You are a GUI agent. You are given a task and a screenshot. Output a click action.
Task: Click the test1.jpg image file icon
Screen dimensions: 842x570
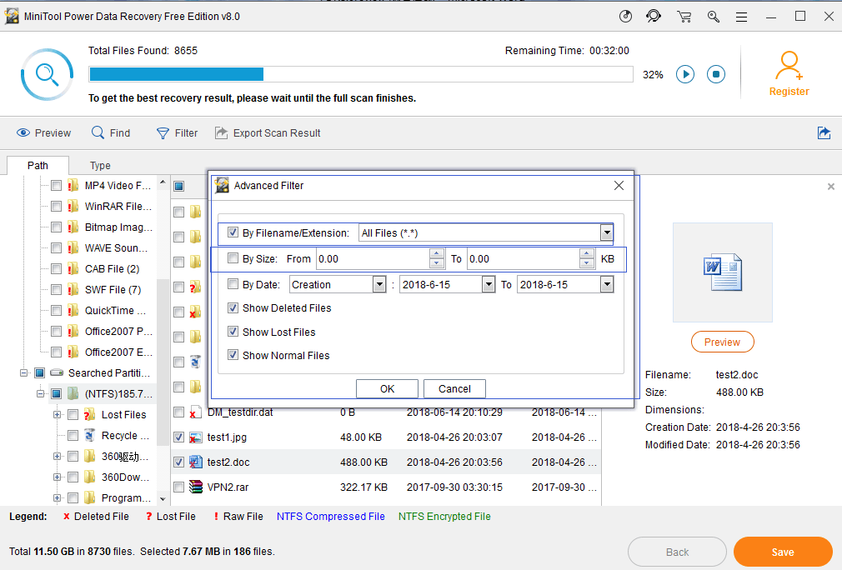click(x=195, y=437)
